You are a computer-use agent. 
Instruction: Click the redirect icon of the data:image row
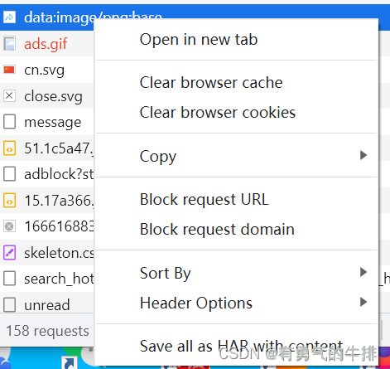point(9,17)
